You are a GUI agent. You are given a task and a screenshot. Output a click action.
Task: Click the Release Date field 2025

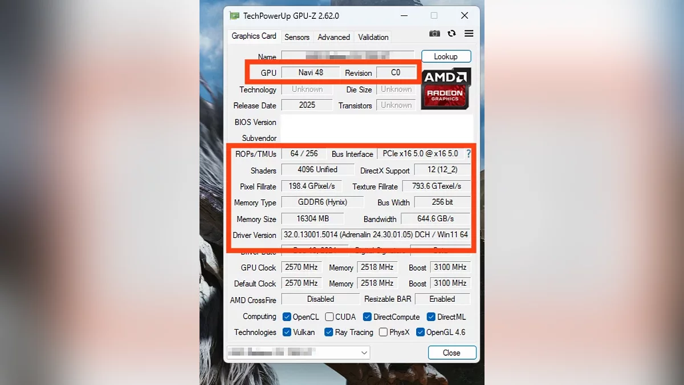(x=307, y=105)
